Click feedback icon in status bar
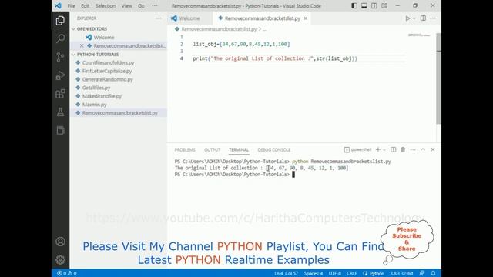 tap(422, 273)
